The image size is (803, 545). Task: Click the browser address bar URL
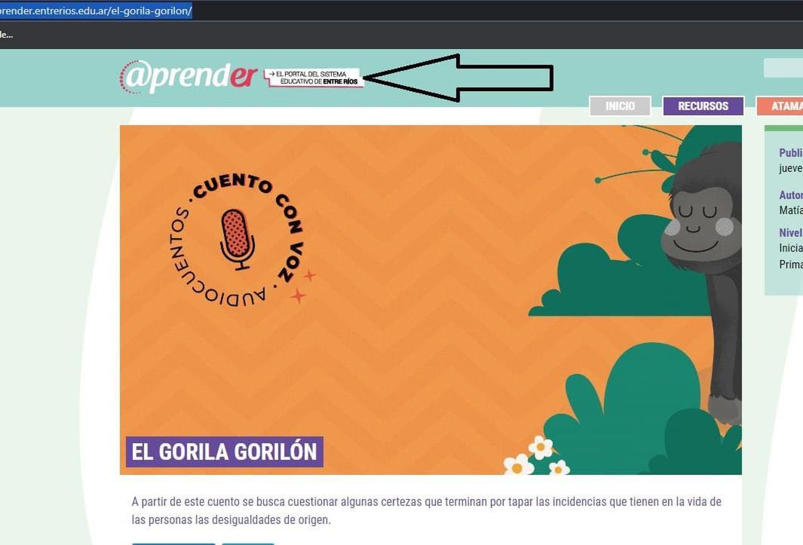[x=96, y=11]
